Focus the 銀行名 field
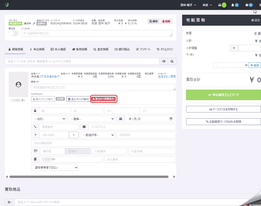261x206 pixels. [x=52, y=151]
